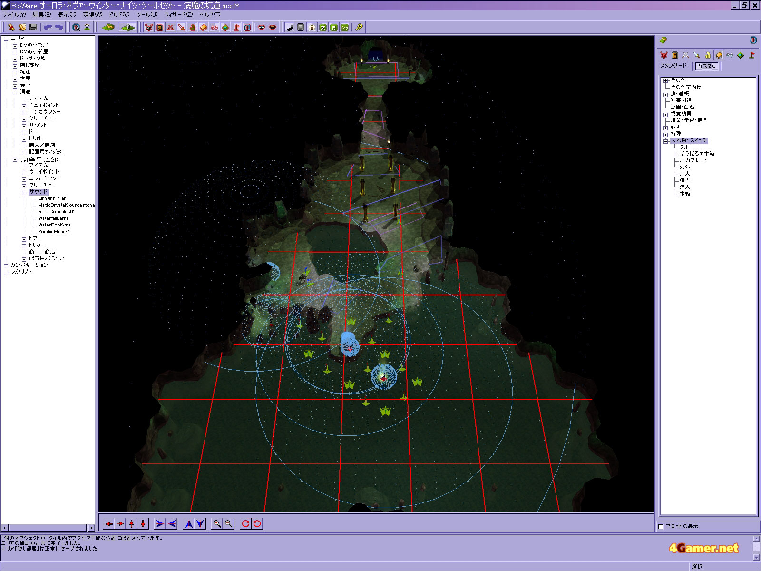Toggle the プロットの表示 checkbox

pos(661,526)
